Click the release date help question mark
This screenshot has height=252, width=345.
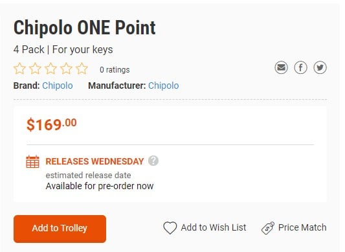(153, 161)
